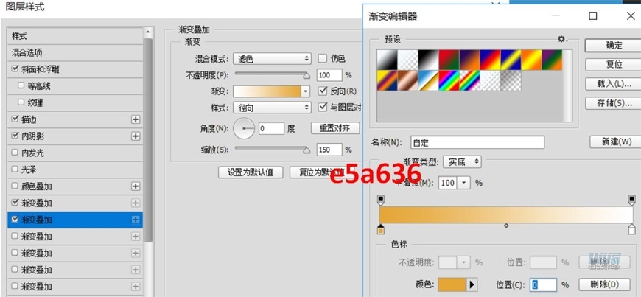Pick the Foreground to Transparent preset
641x297 pixels.
(x=407, y=60)
